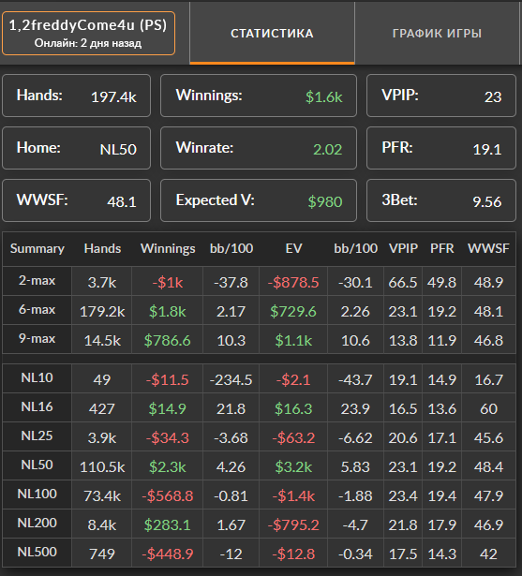Select the Winrate 2.02 card

tap(259, 148)
